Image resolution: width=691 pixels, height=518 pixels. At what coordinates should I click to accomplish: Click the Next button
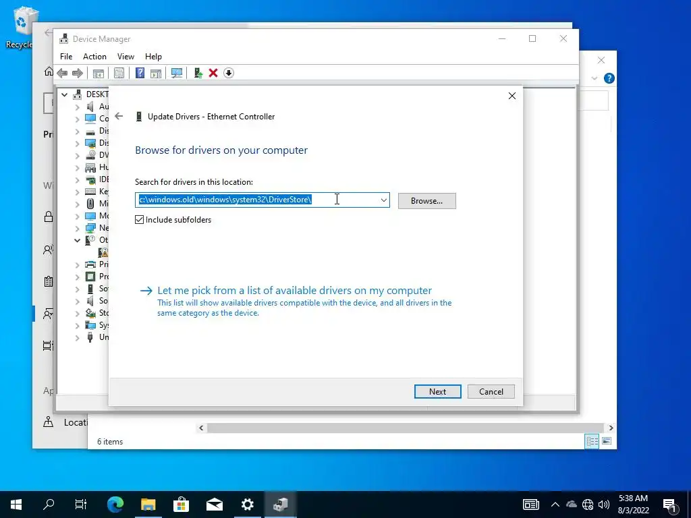point(437,392)
